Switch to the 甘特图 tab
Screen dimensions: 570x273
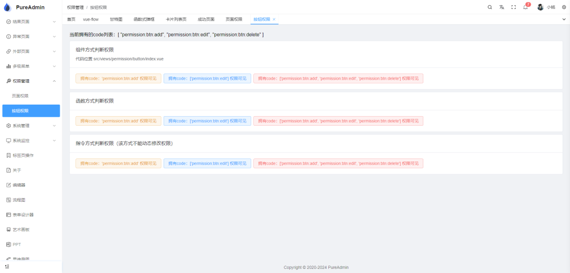(116, 19)
